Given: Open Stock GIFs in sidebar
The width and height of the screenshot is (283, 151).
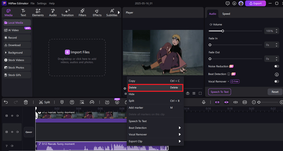Looking at the screenshot, I should [17, 75].
